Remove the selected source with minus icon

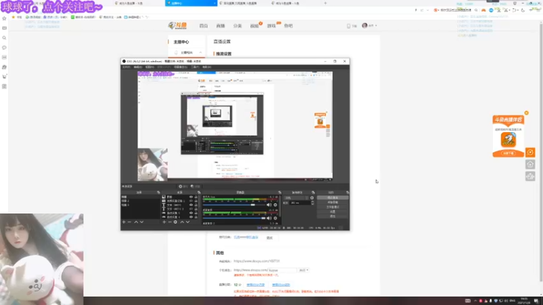pyautogui.click(x=170, y=222)
